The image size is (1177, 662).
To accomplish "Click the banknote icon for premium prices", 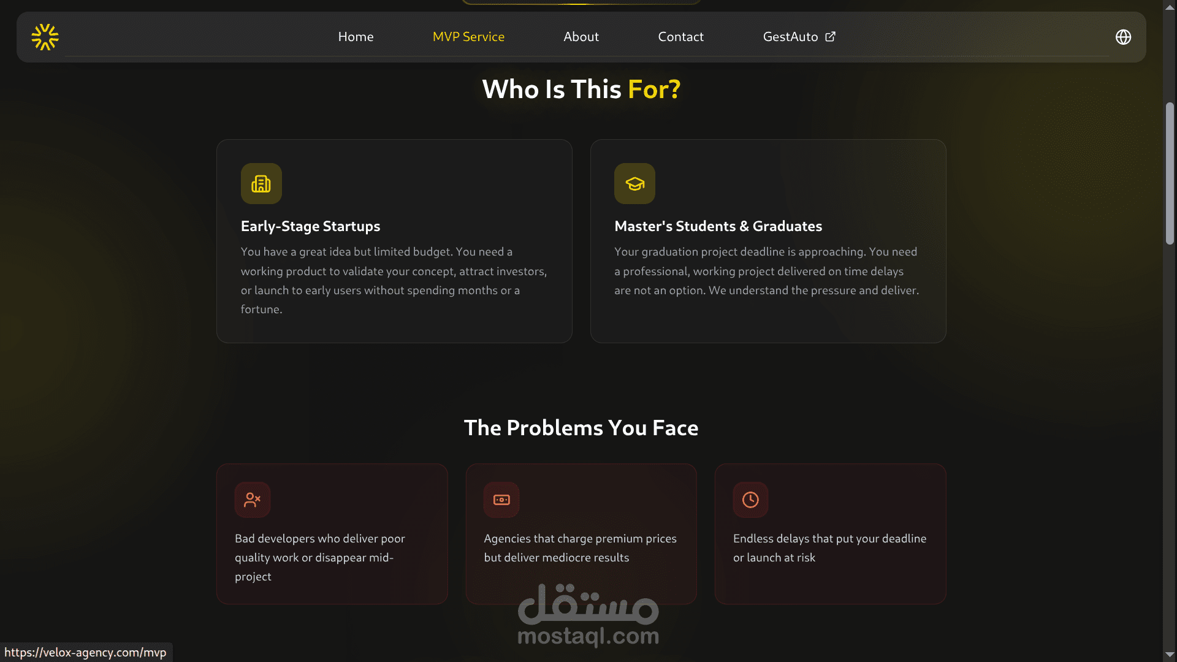I will [501, 500].
